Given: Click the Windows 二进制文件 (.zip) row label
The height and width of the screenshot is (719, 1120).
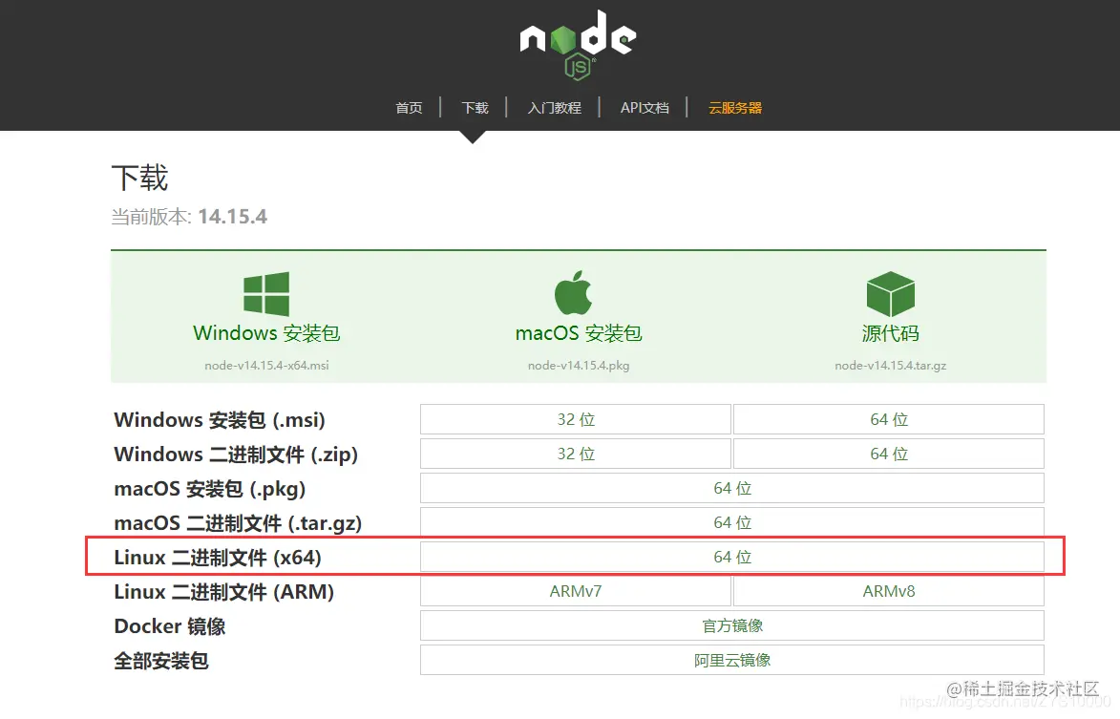Looking at the screenshot, I should click(x=236, y=455).
